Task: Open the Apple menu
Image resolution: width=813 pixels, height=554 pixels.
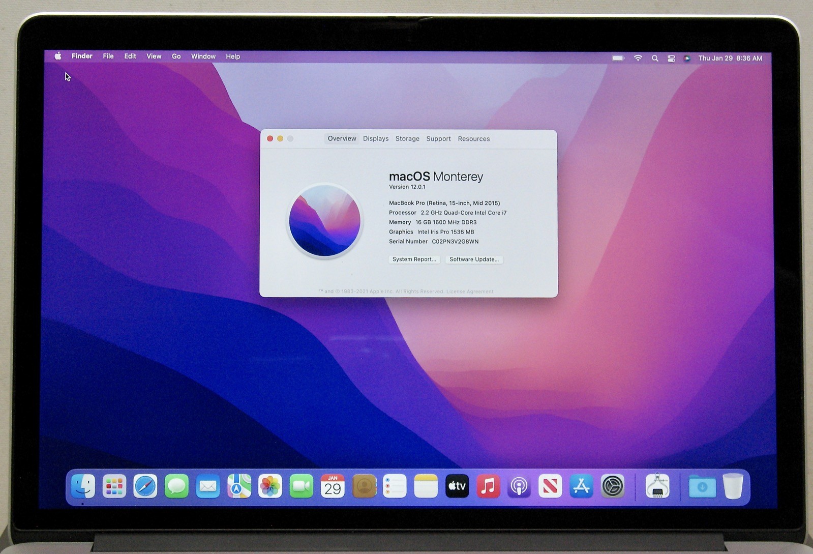Action: (x=58, y=56)
